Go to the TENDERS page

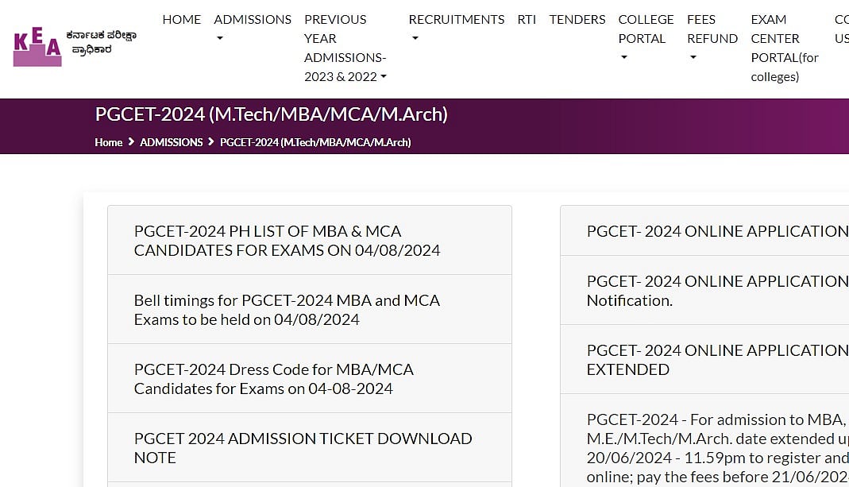coord(577,19)
